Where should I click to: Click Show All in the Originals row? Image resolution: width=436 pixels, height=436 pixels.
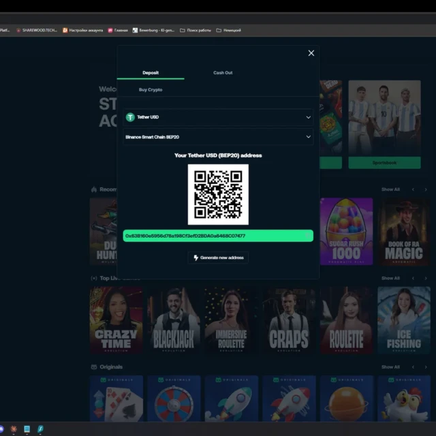pos(390,367)
